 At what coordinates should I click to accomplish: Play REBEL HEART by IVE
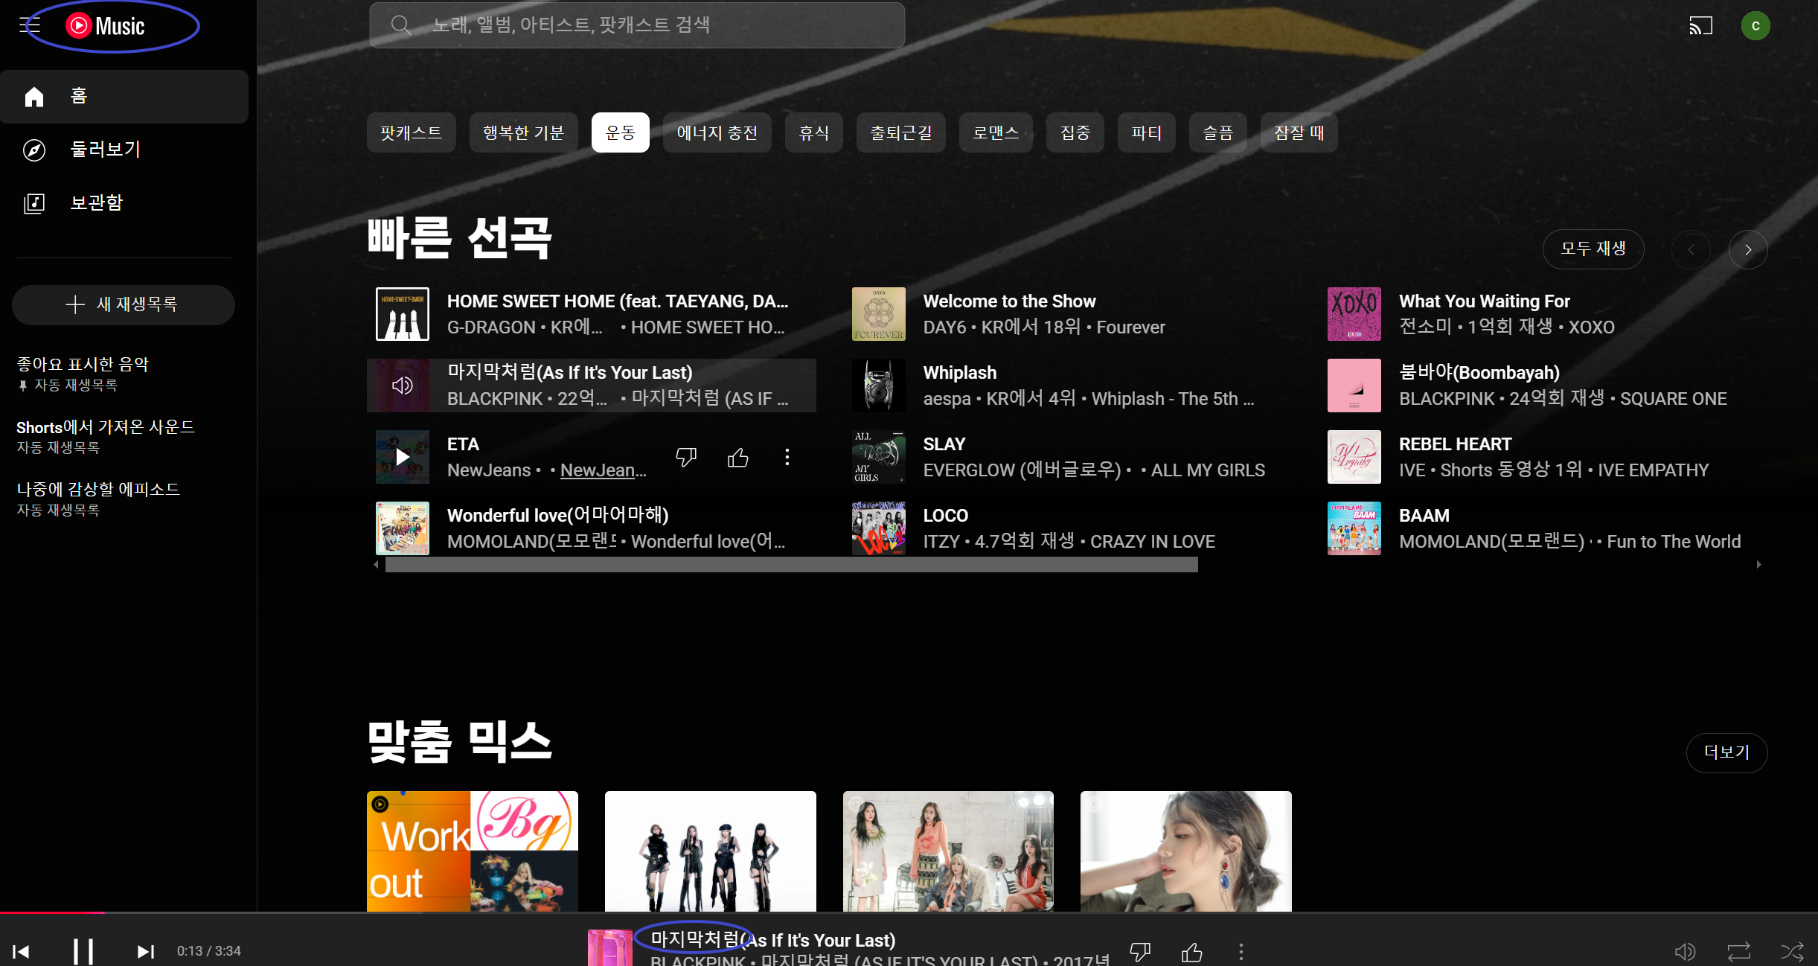click(x=1354, y=457)
